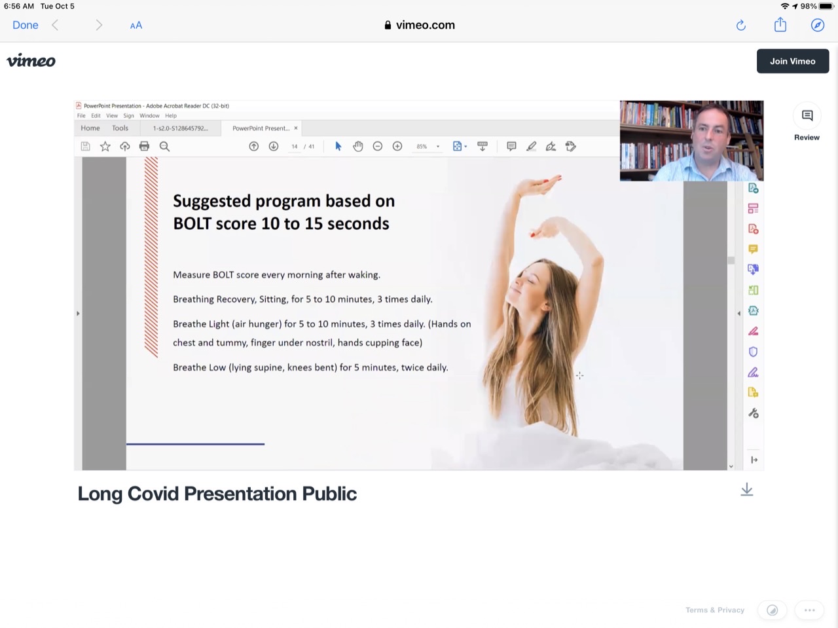Open the more options ellipsis button
This screenshot has width=838, height=628.
point(809,610)
